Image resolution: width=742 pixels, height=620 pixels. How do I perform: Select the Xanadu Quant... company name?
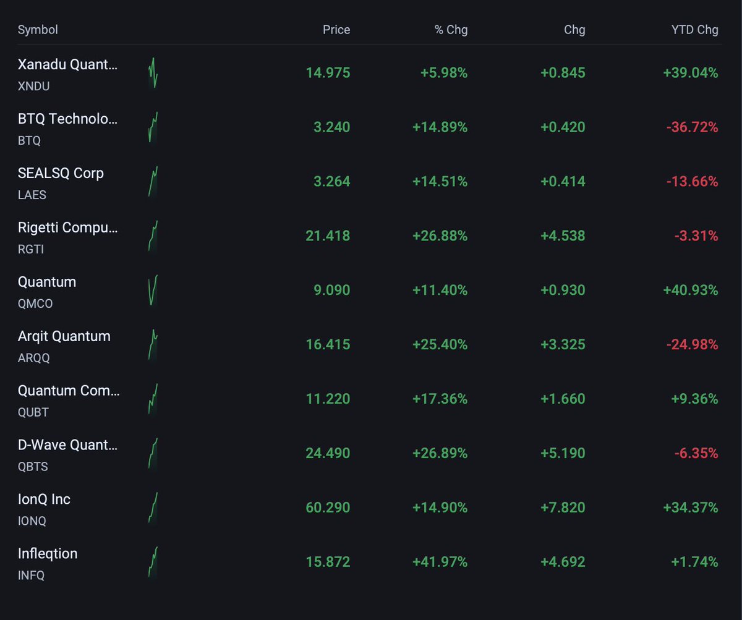(67, 64)
